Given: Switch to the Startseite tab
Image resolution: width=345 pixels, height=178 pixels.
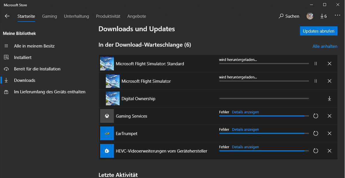Looking at the screenshot, I should (26, 16).
